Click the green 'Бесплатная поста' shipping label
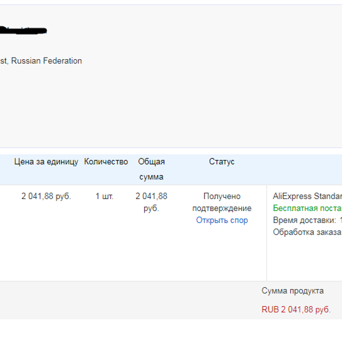The height and width of the screenshot is (342, 342). (x=307, y=208)
